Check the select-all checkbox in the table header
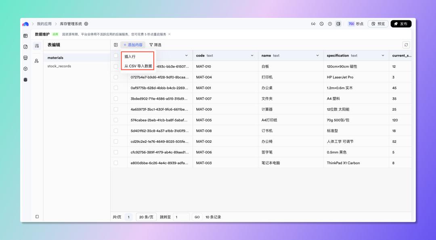This screenshot has height=240, width=436. pyautogui.click(x=116, y=55)
